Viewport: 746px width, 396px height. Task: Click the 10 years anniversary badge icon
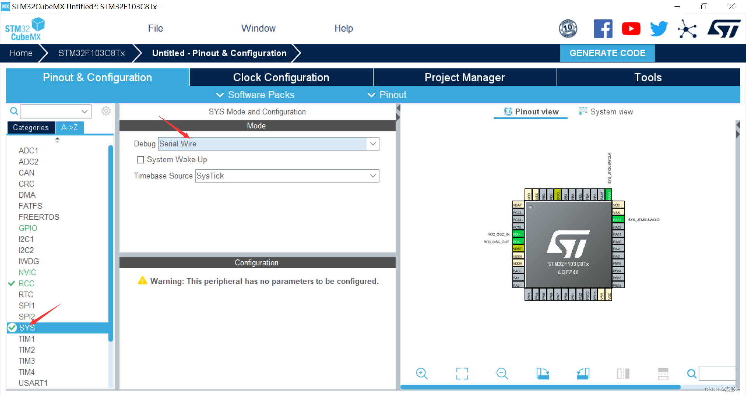tap(568, 29)
